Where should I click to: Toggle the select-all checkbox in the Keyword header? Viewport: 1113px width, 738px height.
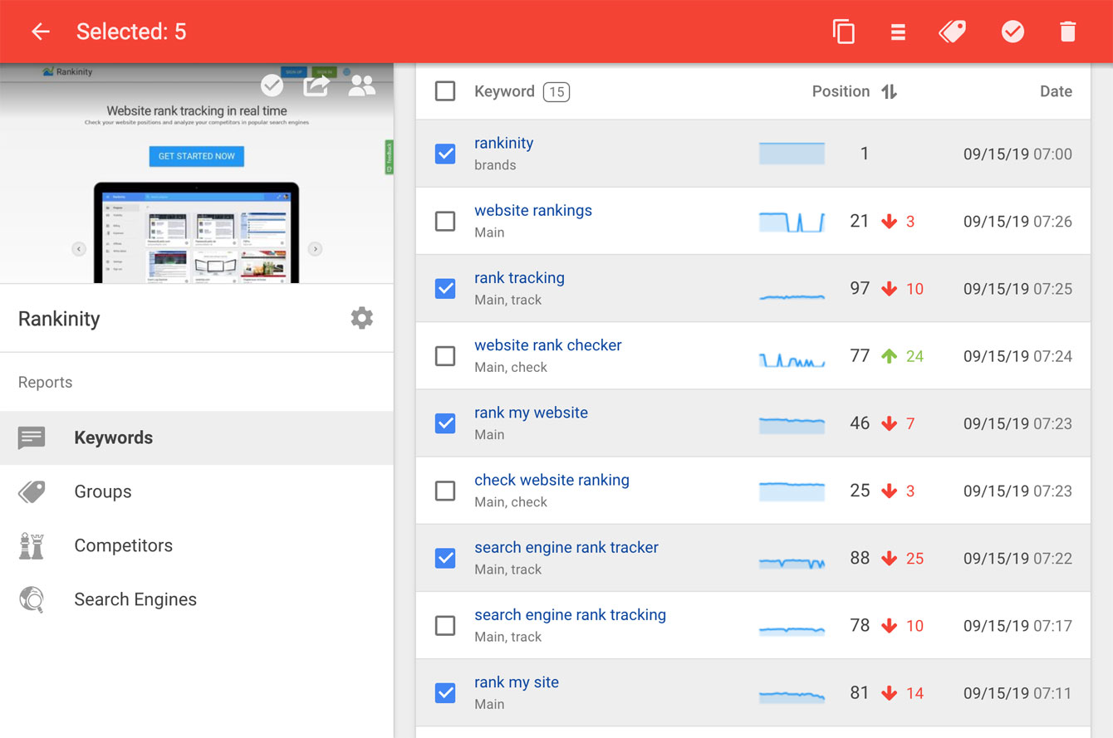click(x=445, y=91)
